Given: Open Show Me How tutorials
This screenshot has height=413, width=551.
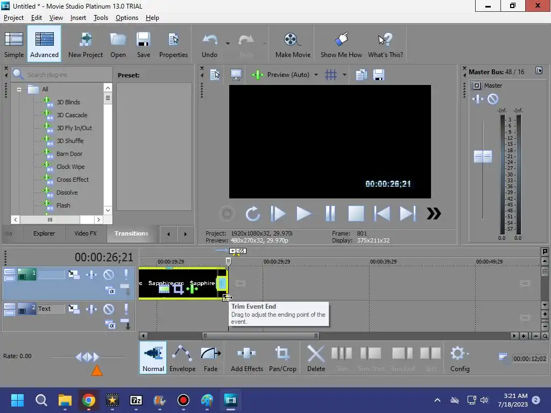Looking at the screenshot, I should tap(341, 44).
